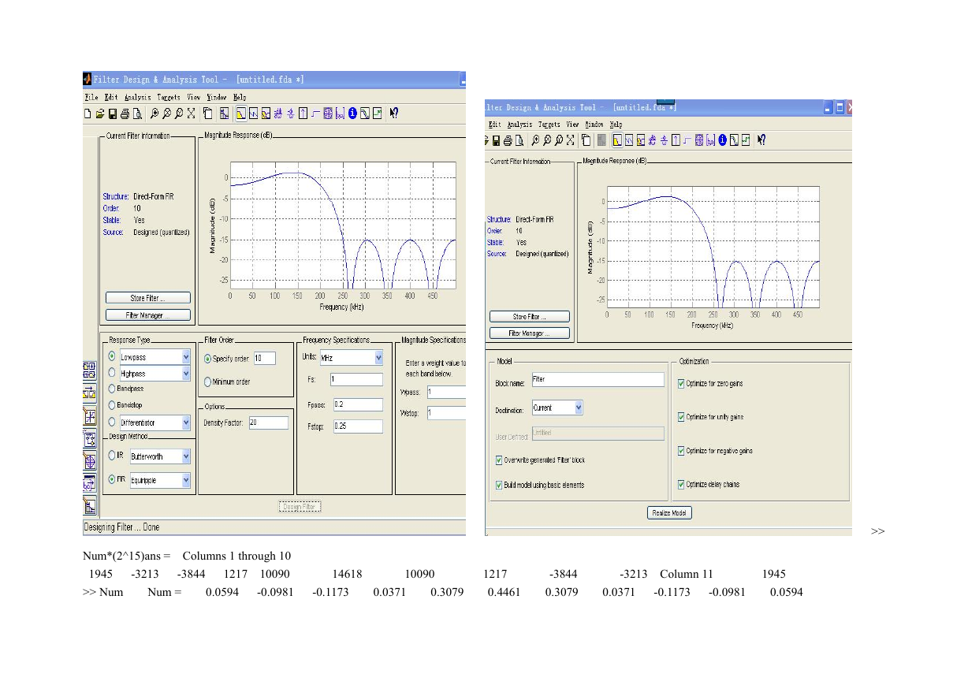Show Magnitude Response icon in left window toolbar
The width and height of the screenshot is (968, 685).
click(x=241, y=113)
